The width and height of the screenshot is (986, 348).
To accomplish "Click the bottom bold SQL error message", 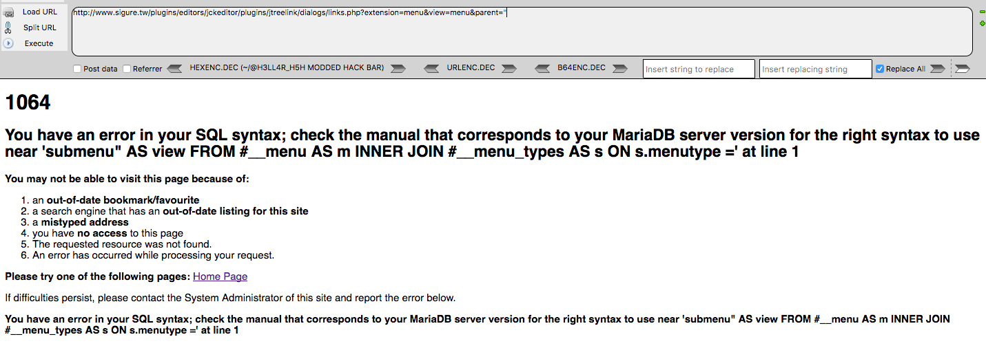I will point(477,325).
